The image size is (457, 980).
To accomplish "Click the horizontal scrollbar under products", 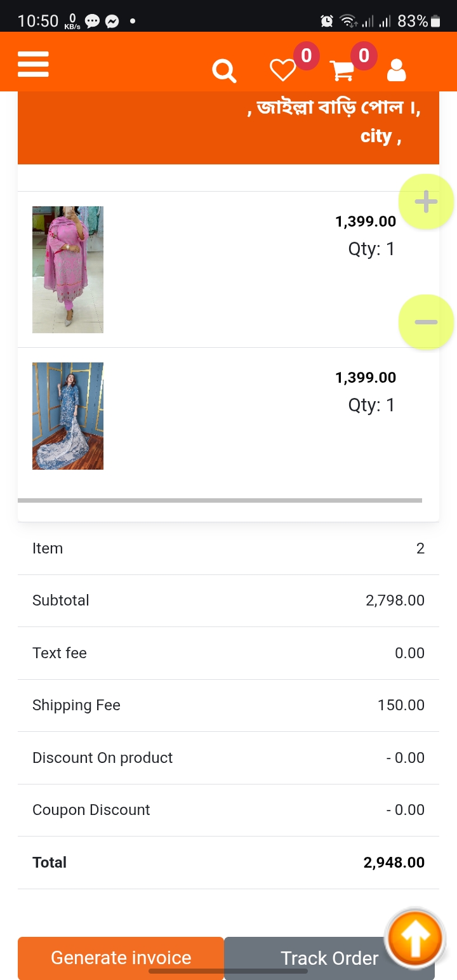I will pyautogui.click(x=220, y=501).
